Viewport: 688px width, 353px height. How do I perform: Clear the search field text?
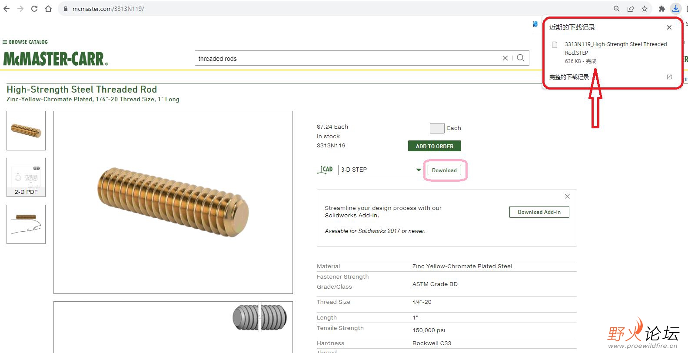pos(505,58)
